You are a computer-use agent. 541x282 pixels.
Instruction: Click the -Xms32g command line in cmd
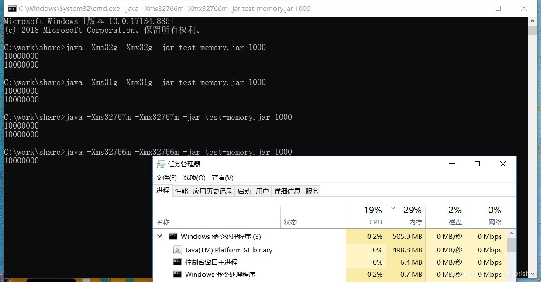(x=135, y=48)
